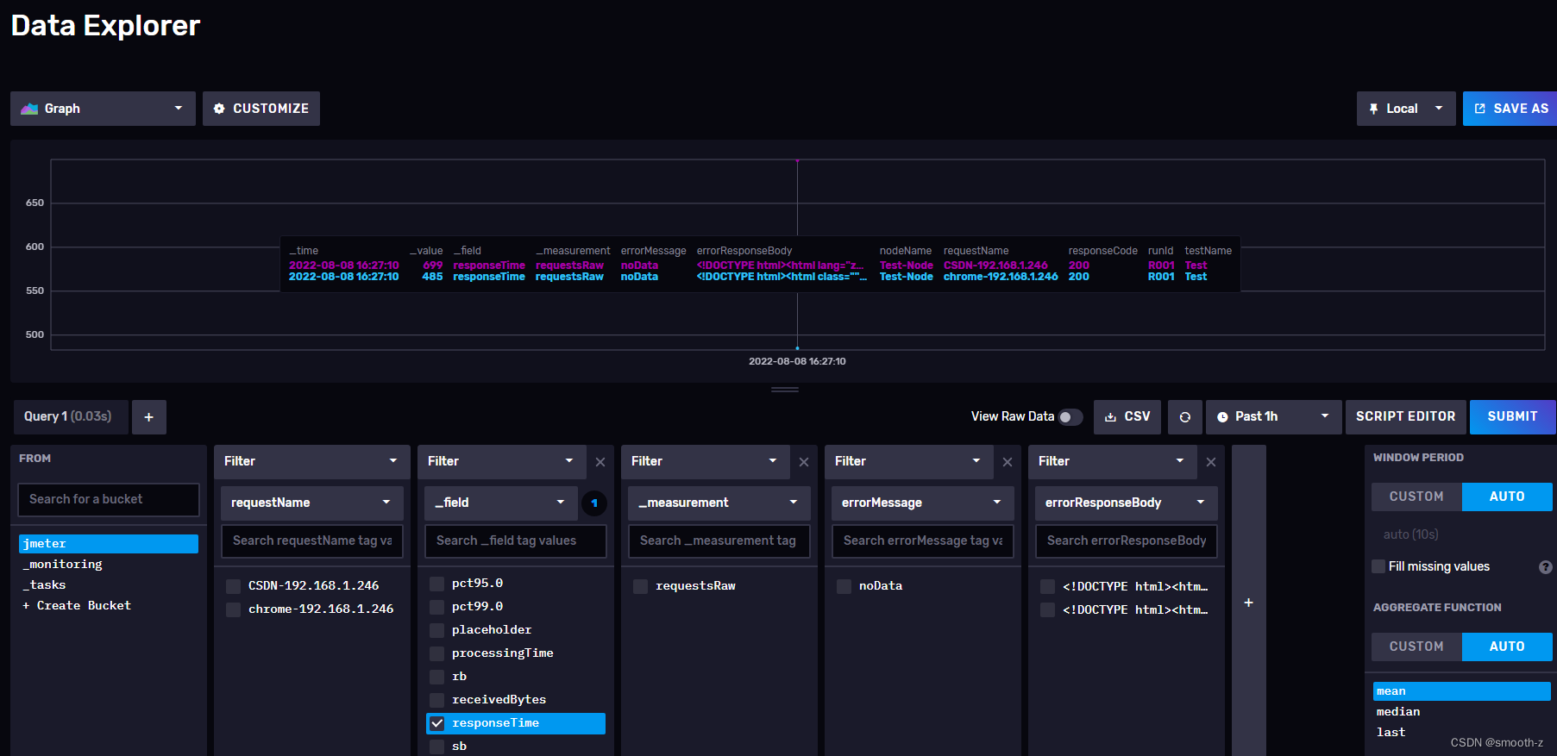Focus the Search _measurement tag values field

[719, 540]
